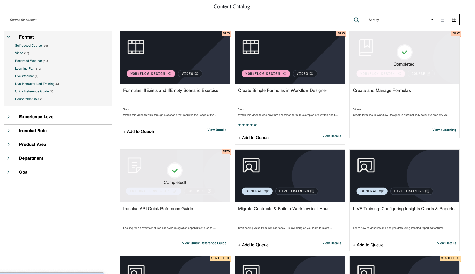The image size is (475, 274).
Task: Collapse the Format filter section
Action: (9, 37)
